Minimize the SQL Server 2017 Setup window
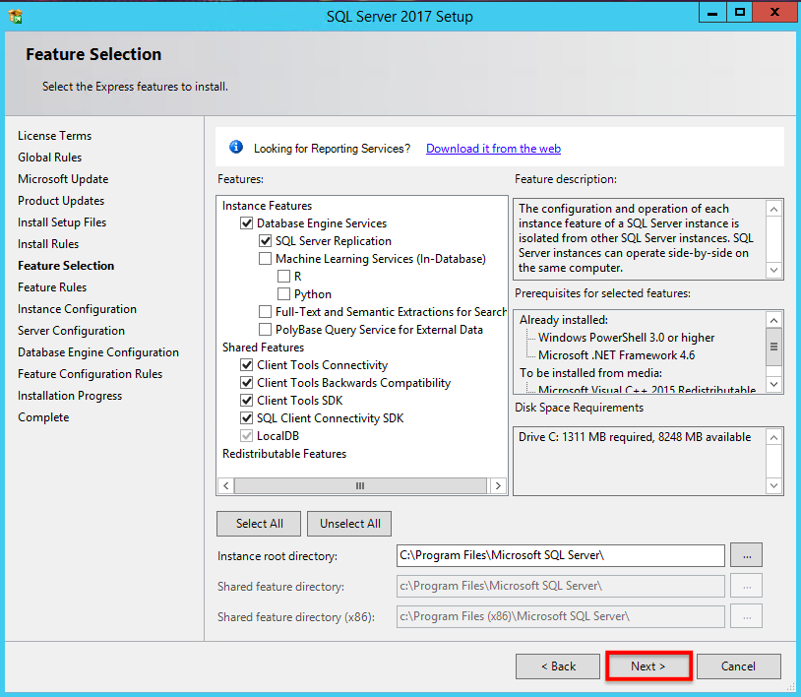This screenshot has height=697, width=801. pyautogui.click(x=712, y=12)
